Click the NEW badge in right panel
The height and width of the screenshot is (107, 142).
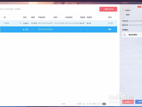point(139,7)
